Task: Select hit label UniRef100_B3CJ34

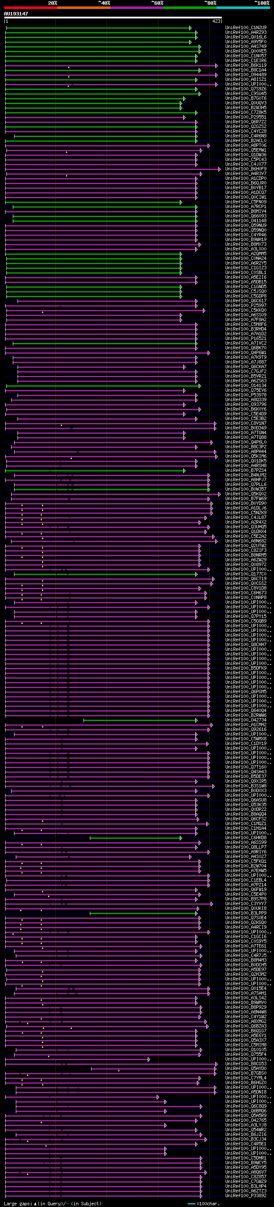Action: 246,1139
